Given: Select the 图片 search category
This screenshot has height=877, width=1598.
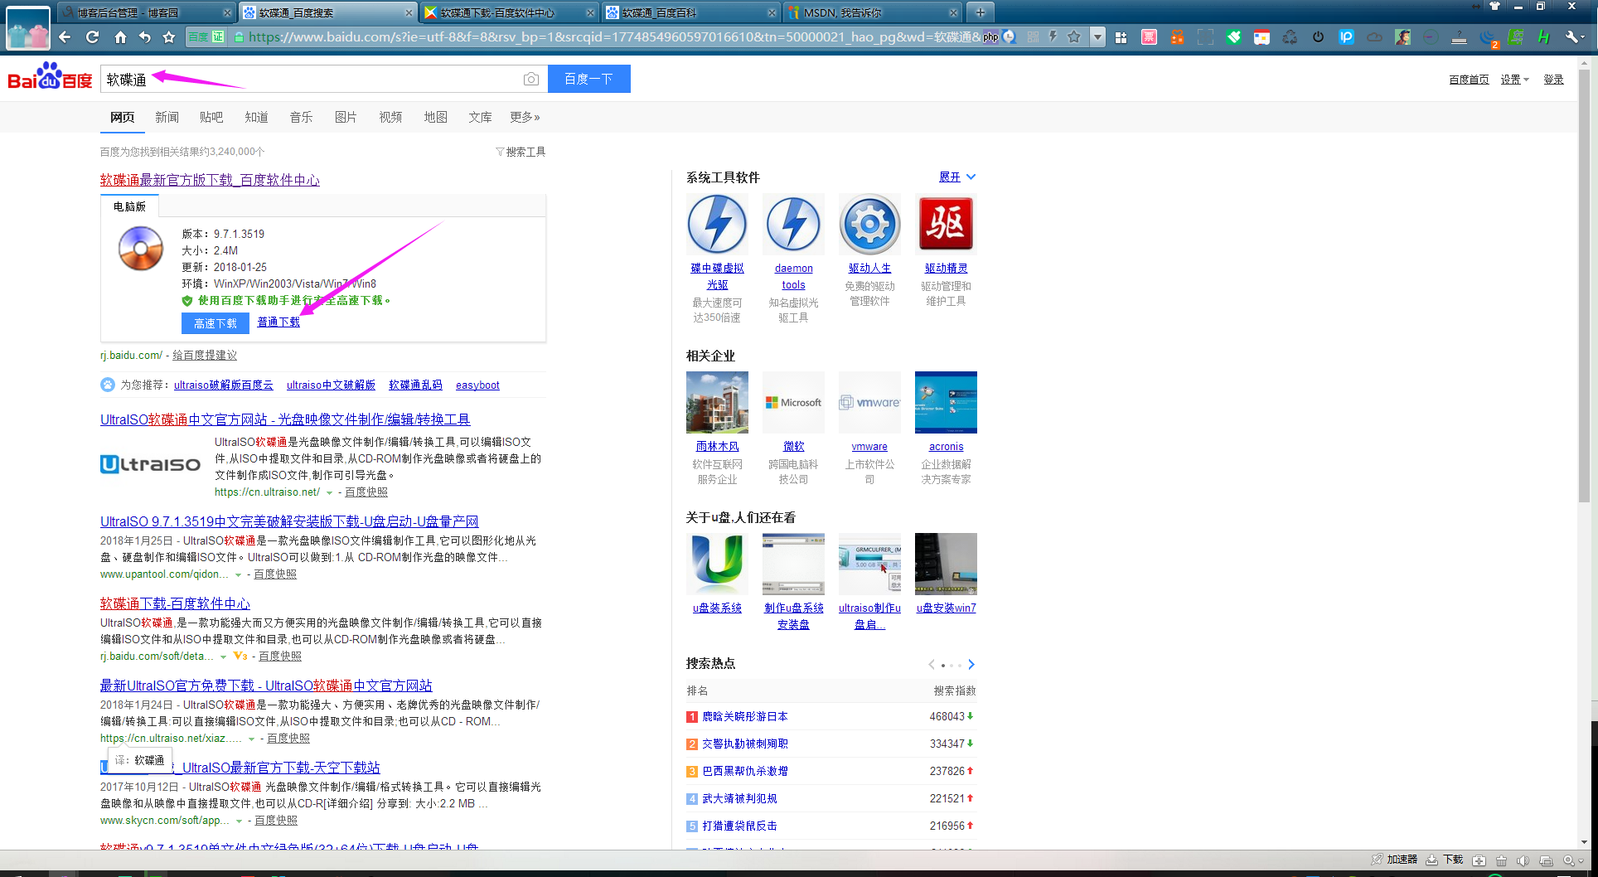Looking at the screenshot, I should coord(346,117).
